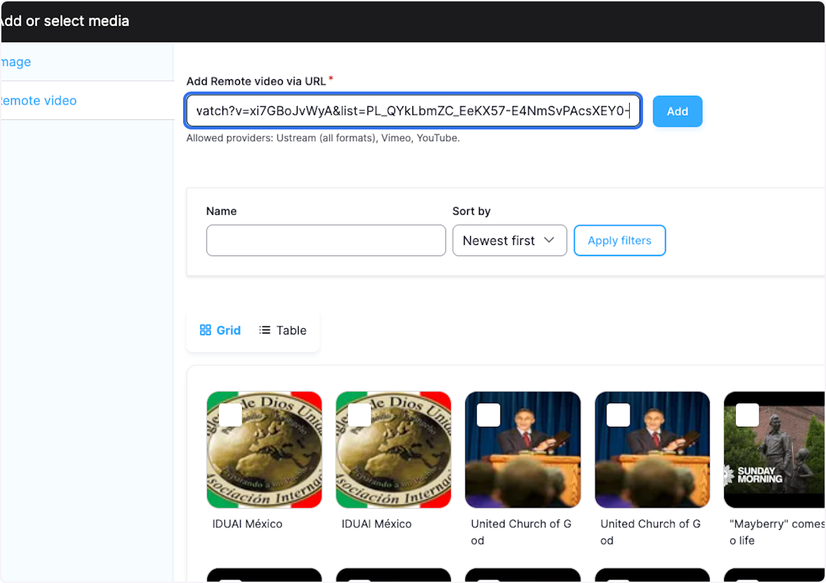
Task: Select the second IDUAI México thumbnail
Action: point(393,461)
